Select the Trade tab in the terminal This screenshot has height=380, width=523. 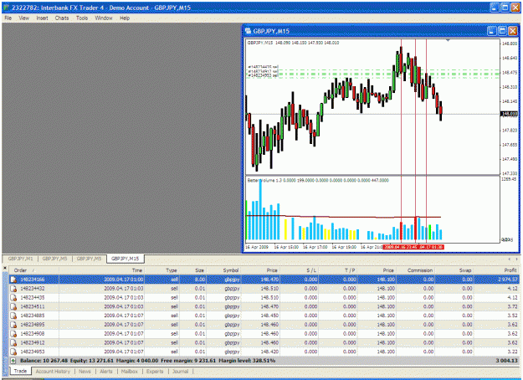point(20,371)
